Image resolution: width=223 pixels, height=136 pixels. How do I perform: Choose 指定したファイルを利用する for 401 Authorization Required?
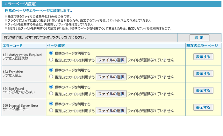pos(51,60)
